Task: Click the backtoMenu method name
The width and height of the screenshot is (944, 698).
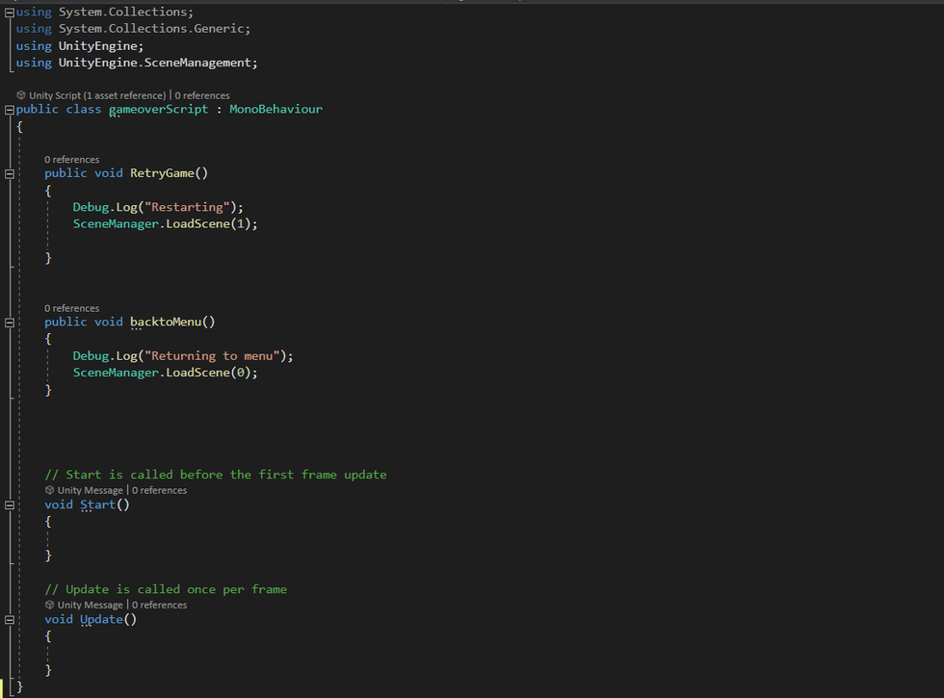Action: click(x=166, y=322)
